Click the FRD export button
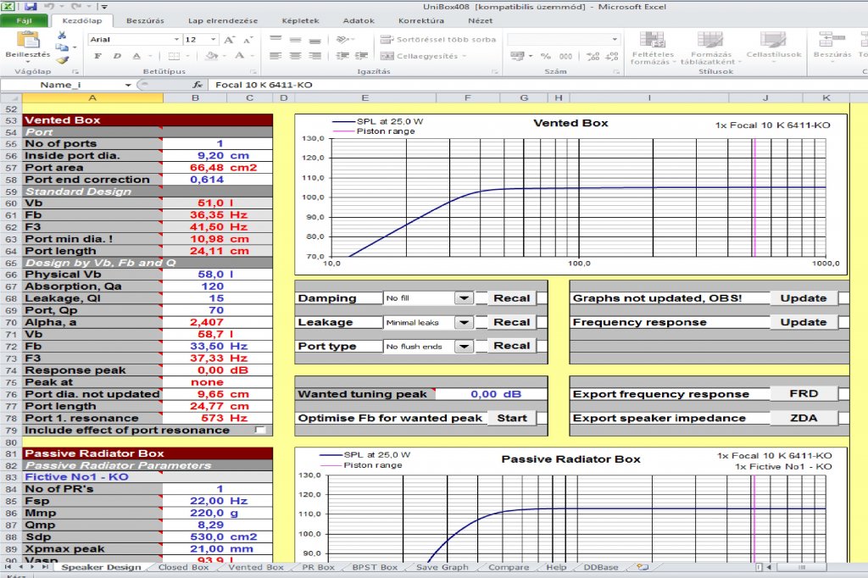The height and width of the screenshot is (578, 868). (x=804, y=393)
